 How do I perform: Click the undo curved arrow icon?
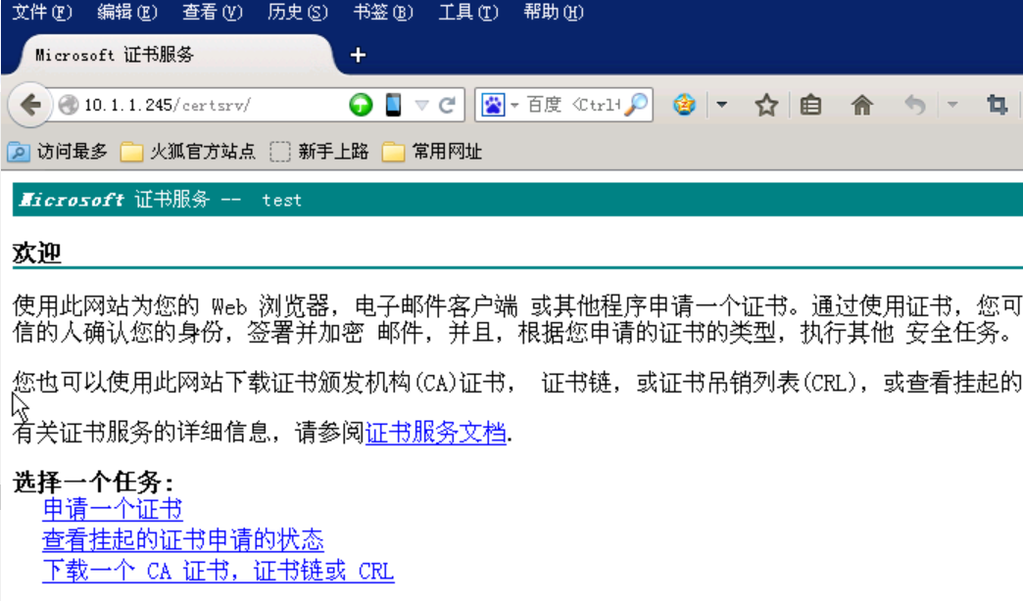tap(914, 105)
